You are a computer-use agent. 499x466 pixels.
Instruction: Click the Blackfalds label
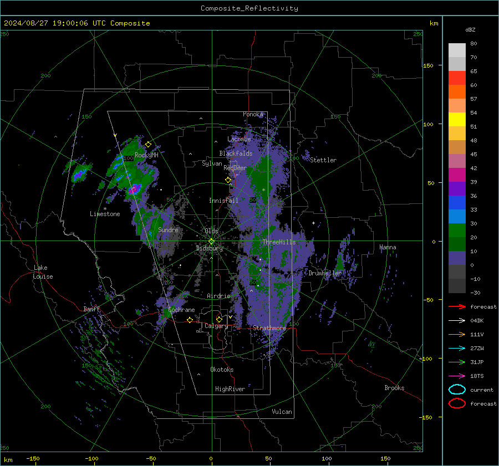click(x=236, y=153)
